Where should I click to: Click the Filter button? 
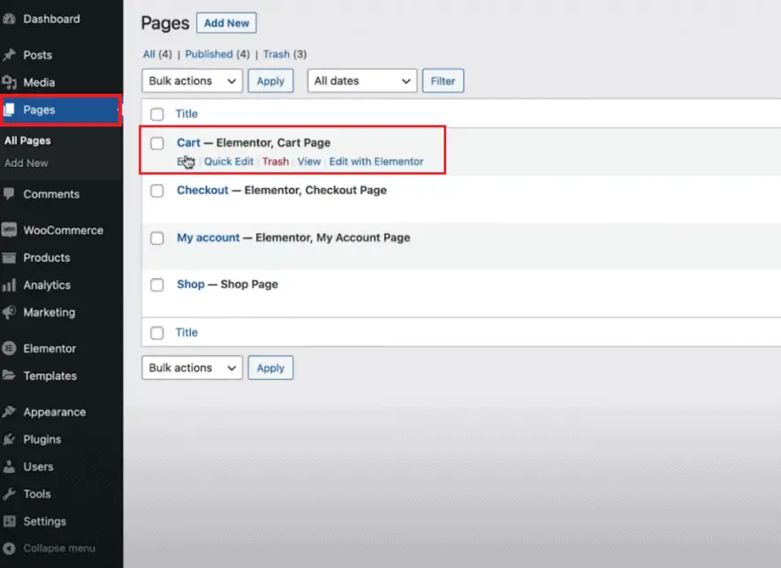coord(443,80)
